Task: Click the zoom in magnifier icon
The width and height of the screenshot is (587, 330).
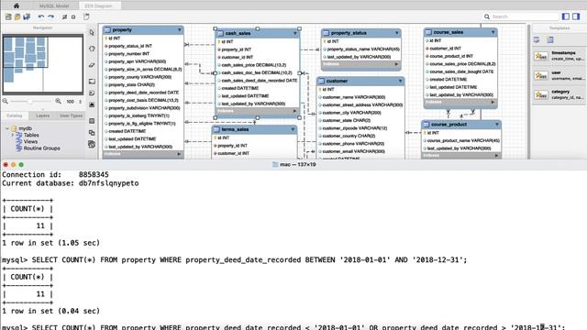Action: (58, 102)
